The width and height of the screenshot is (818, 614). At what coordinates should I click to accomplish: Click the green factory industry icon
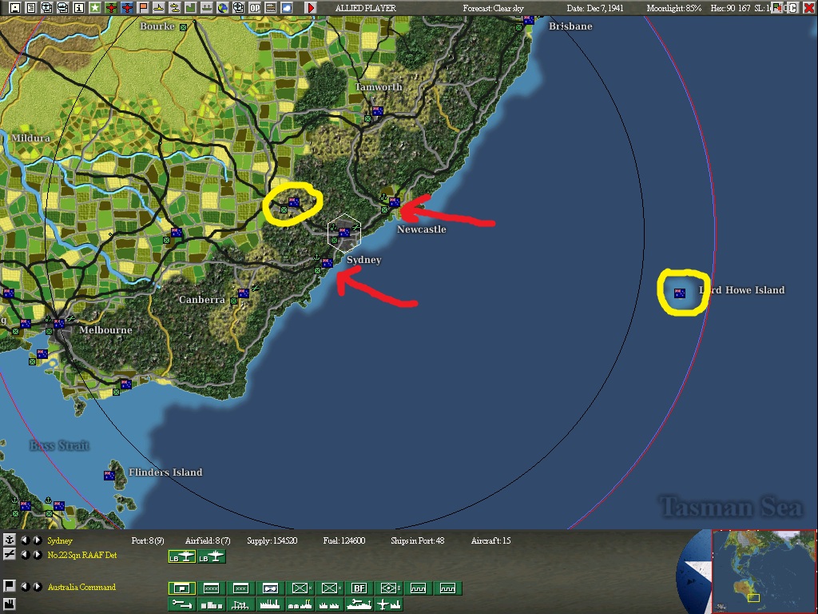point(190,8)
